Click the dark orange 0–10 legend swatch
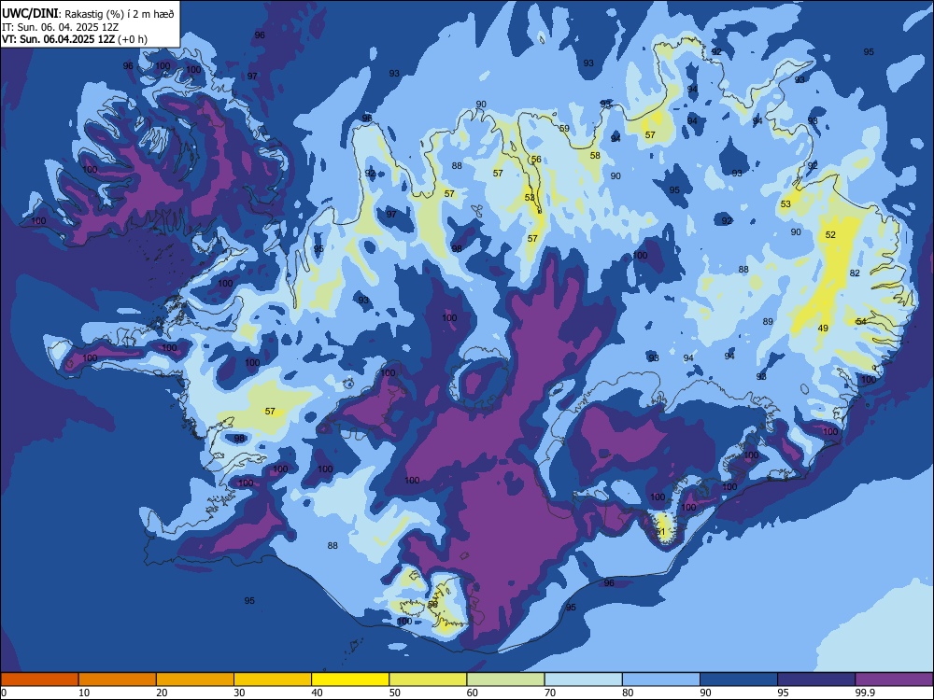This screenshot has width=934, height=700. [x=39, y=679]
